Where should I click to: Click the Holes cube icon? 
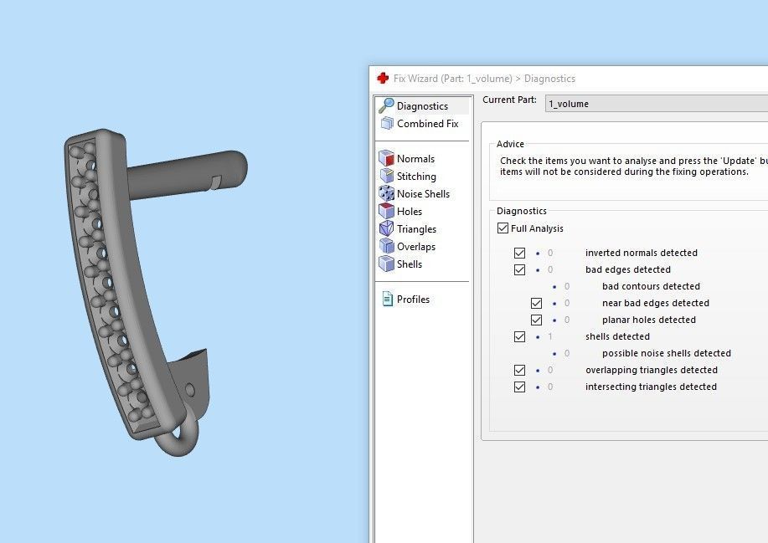pyautogui.click(x=386, y=211)
